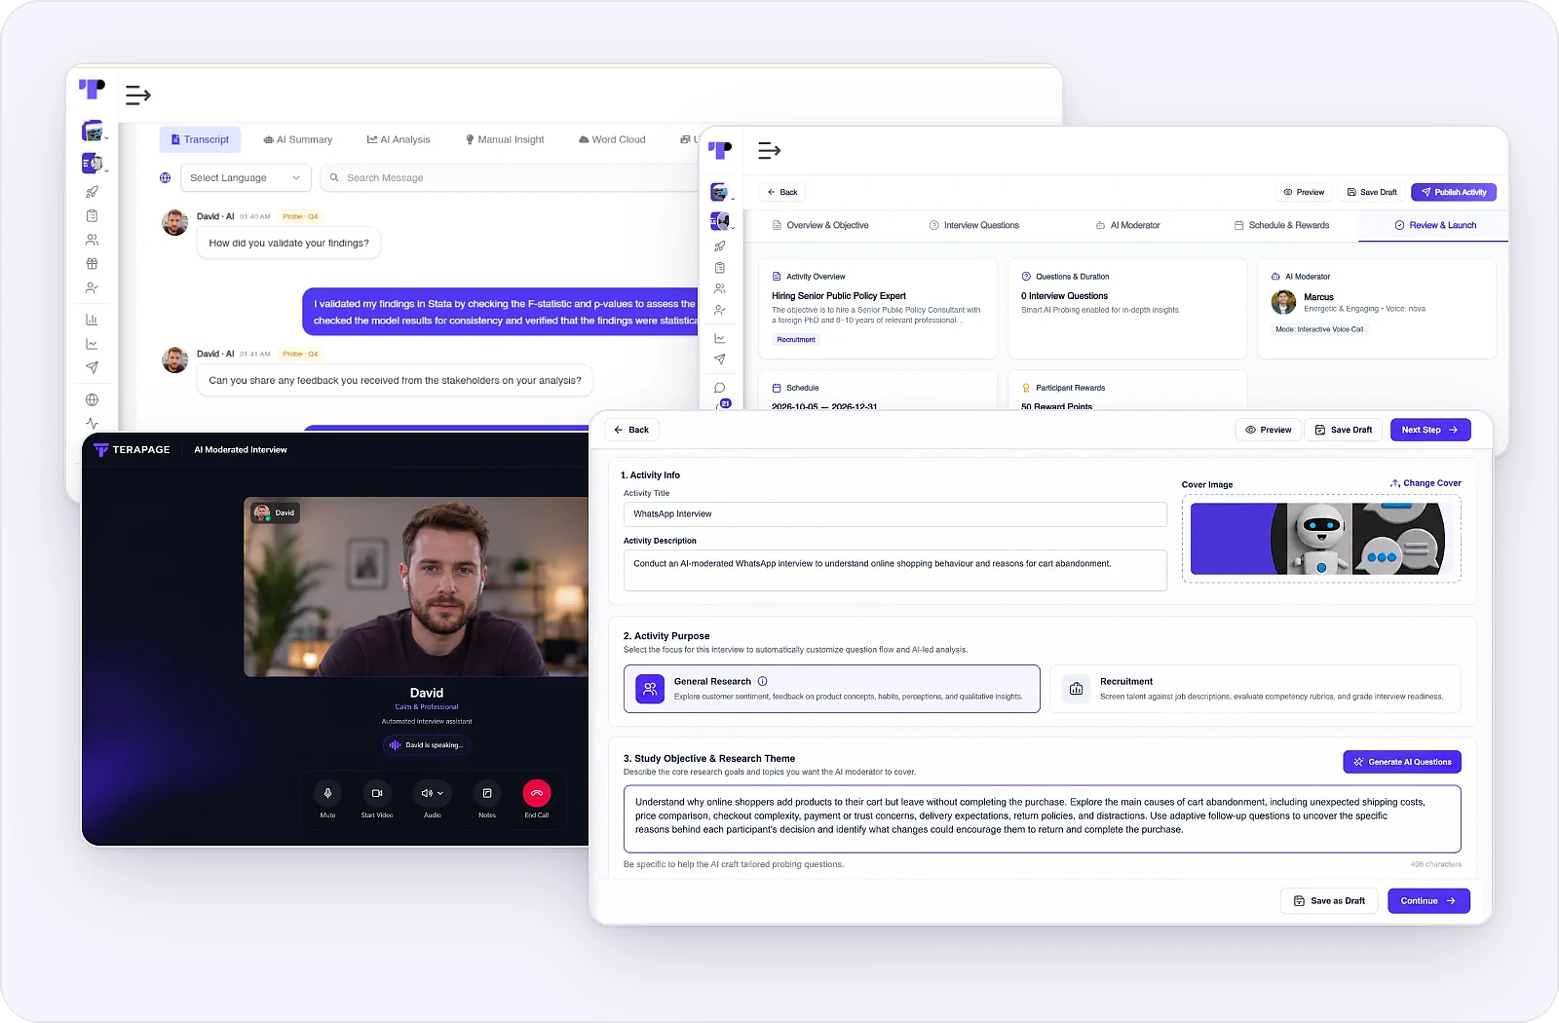Expand the top workspace avatar in review window sidebar
Screen dimensions: 1559x1023
[x=719, y=192]
